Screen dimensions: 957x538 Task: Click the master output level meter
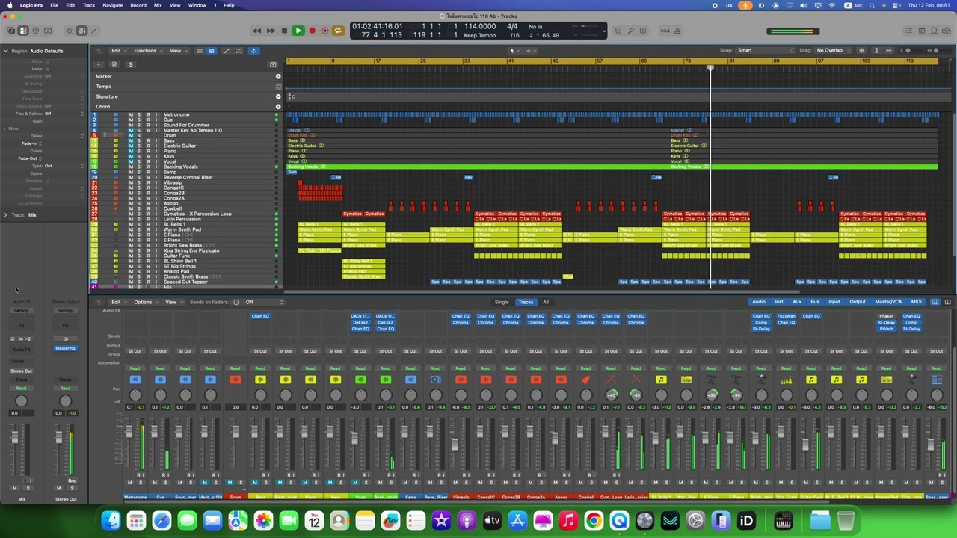(x=793, y=31)
